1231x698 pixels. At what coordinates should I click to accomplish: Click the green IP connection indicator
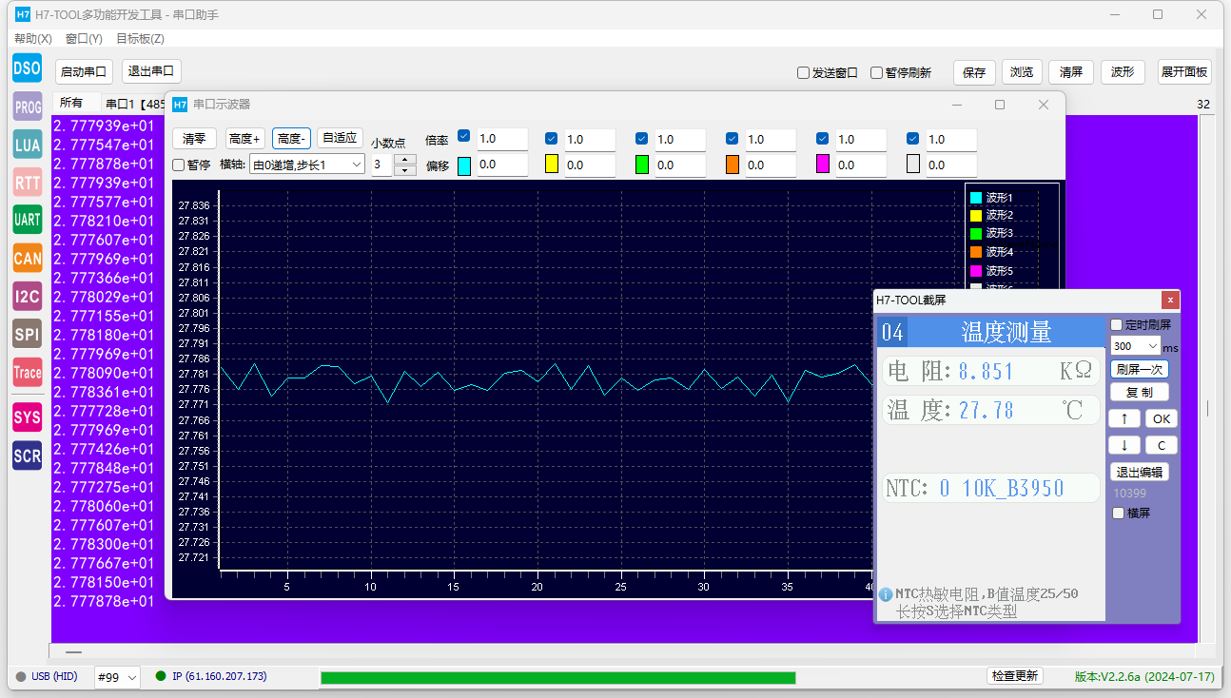[x=161, y=676]
